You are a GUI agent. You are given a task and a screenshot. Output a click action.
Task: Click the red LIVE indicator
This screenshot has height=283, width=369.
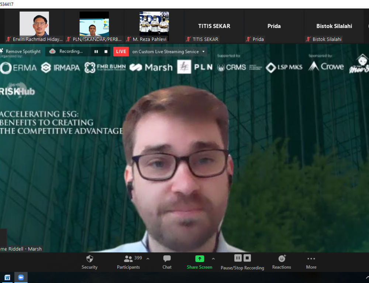click(x=121, y=52)
